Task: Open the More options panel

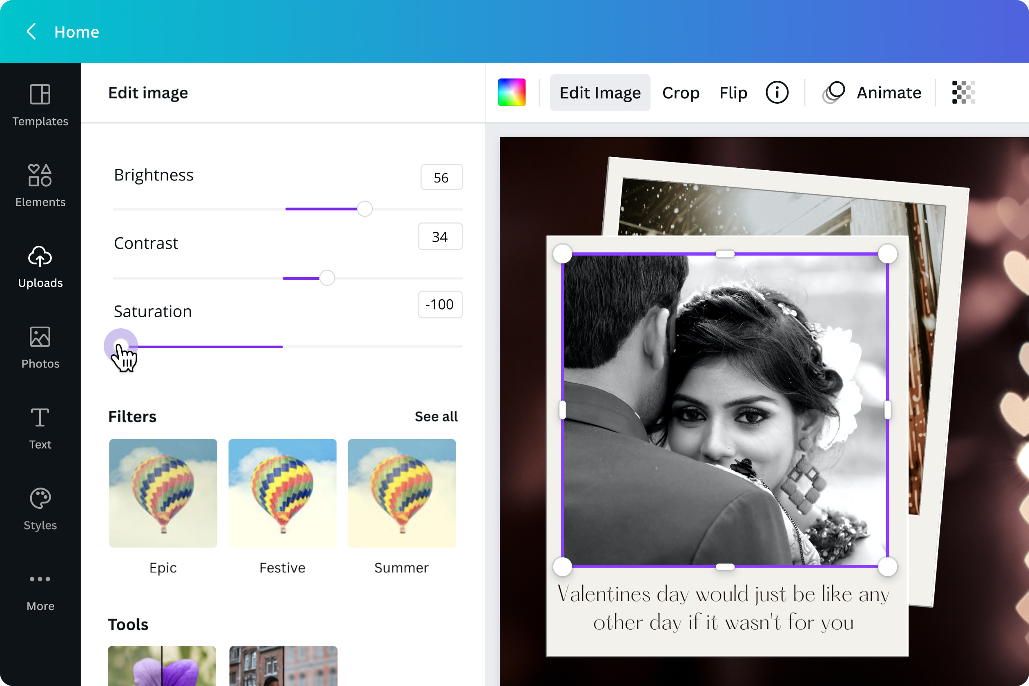Action: point(40,589)
